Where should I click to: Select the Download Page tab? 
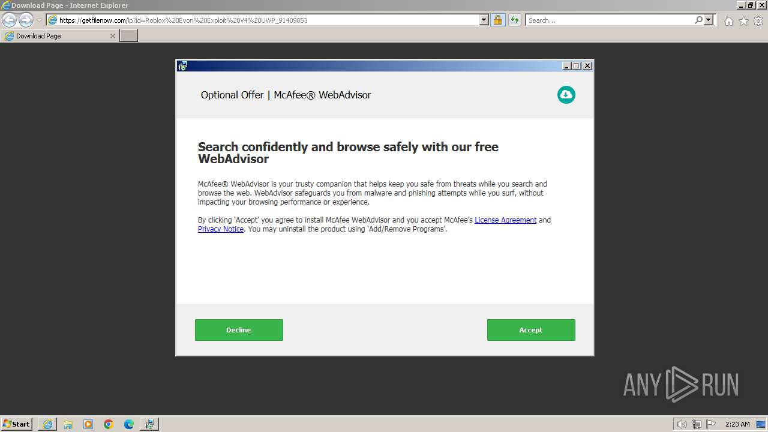tap(59, 36)
